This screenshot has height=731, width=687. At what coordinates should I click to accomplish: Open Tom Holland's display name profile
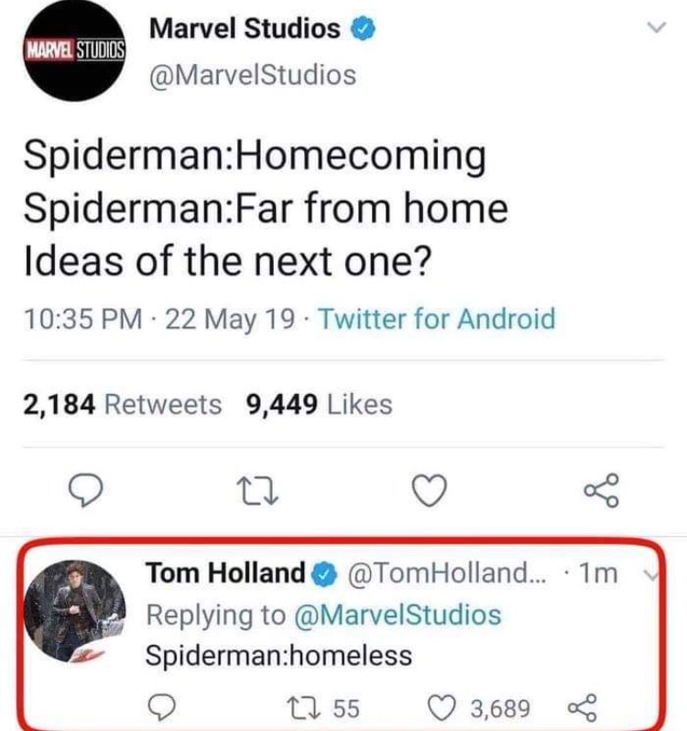tap(224, 573)
